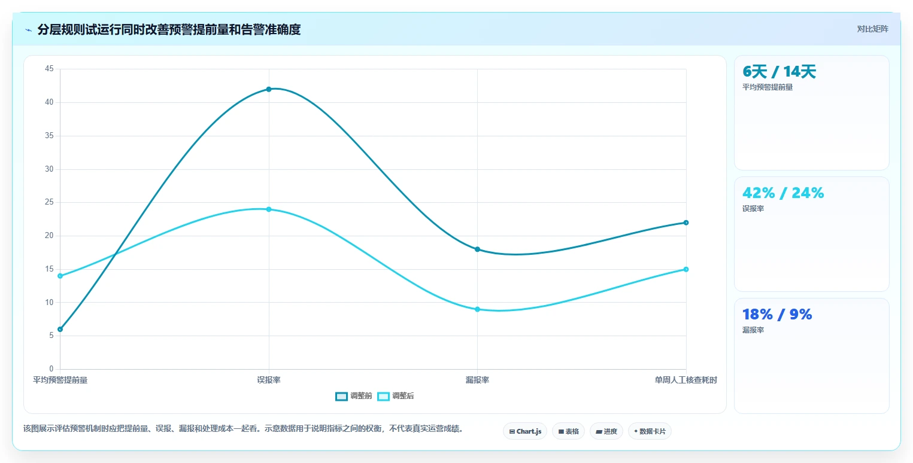Image resolution: width=913 pixels, height=463 pixels.
Task: Select the 表格 tag
Action: (568, 431)
